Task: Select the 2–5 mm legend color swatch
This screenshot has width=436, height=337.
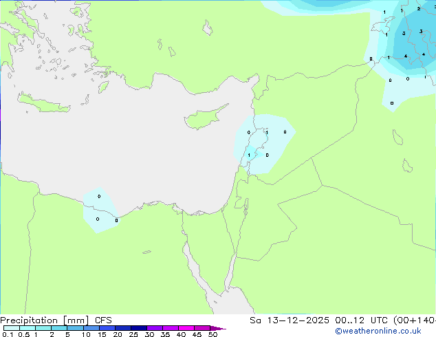Action: coord(59,328)
